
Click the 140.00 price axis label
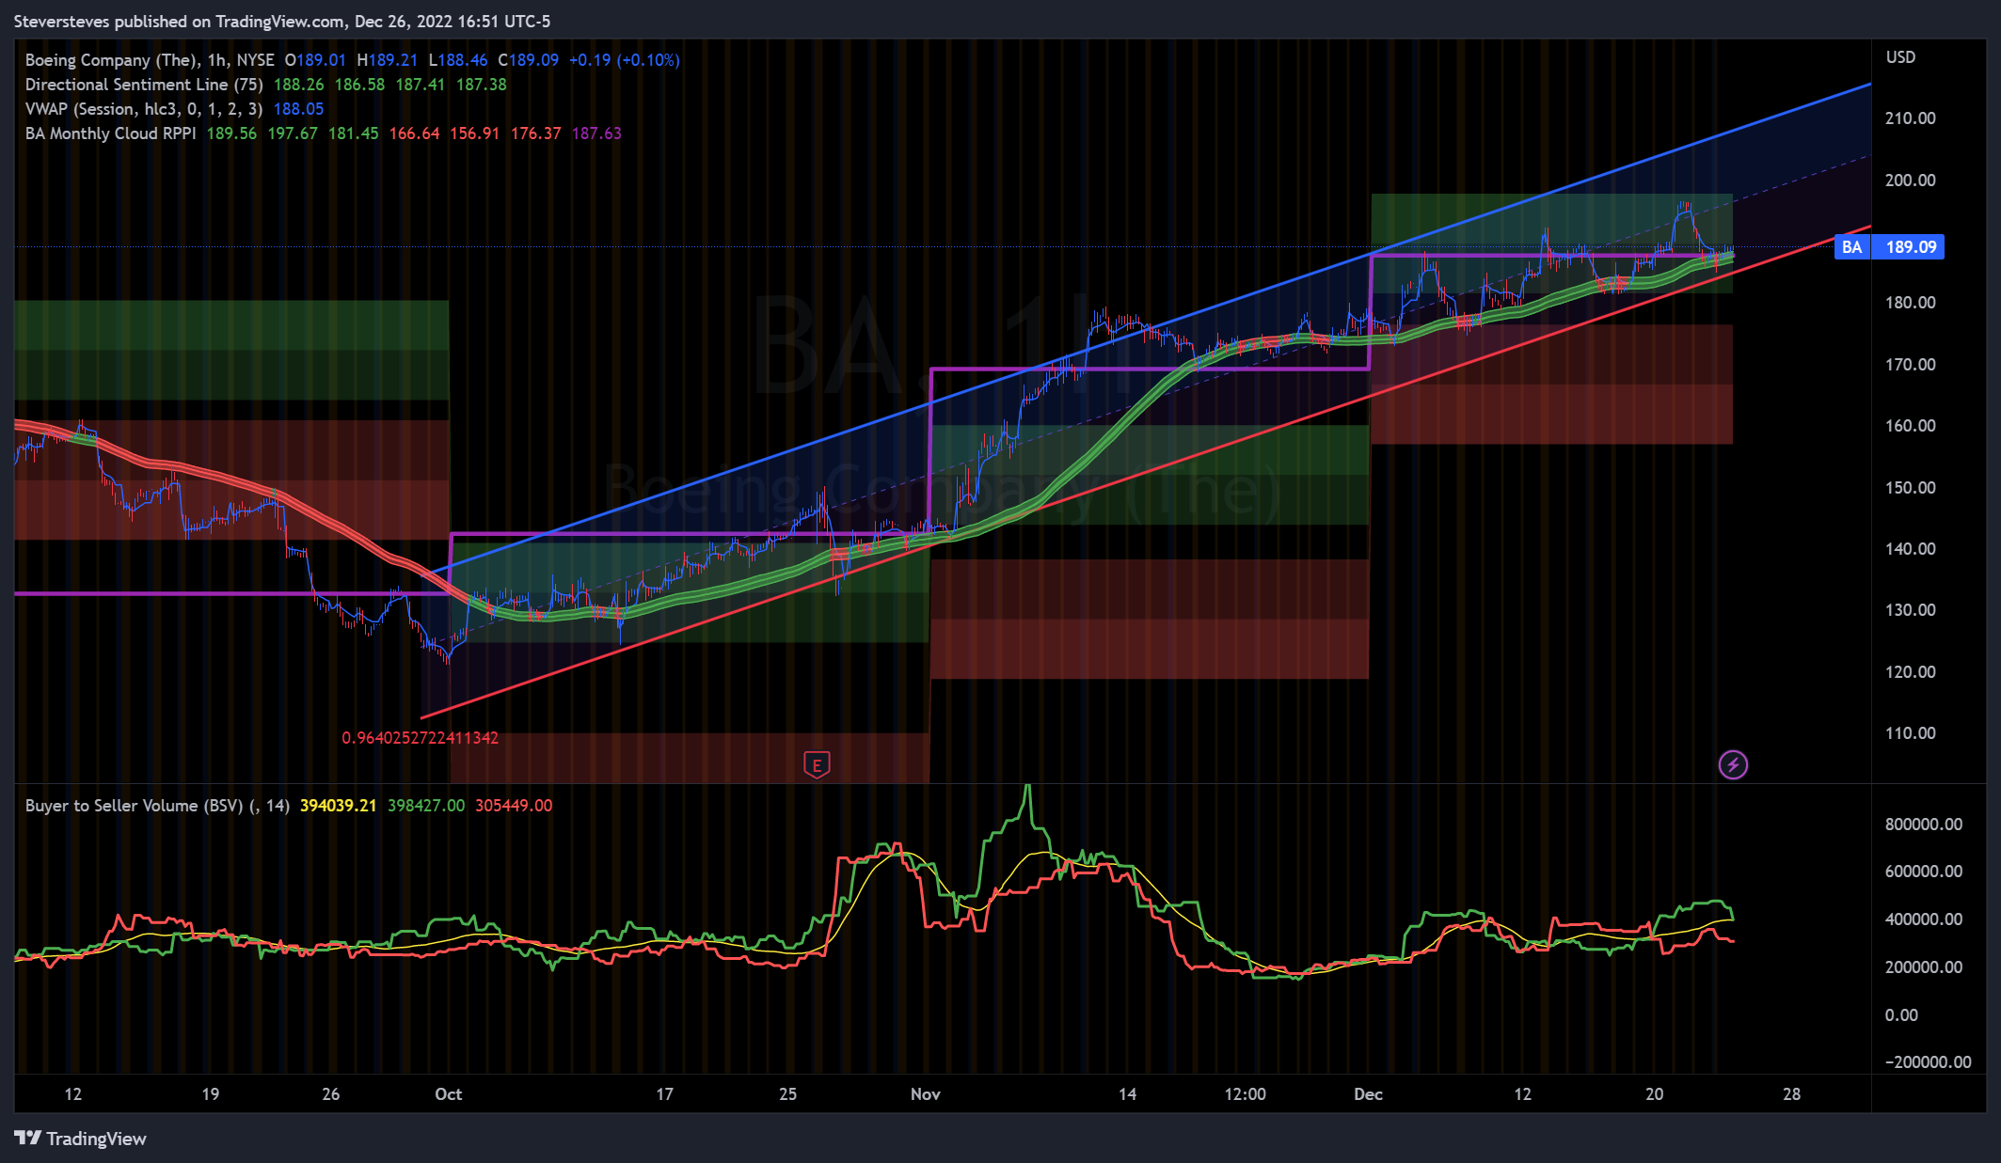(x=1911, y=549)
